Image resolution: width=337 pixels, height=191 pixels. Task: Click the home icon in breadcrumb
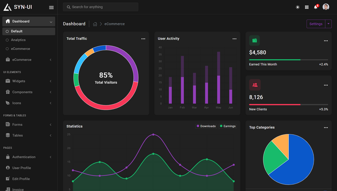tap(95, 24)
